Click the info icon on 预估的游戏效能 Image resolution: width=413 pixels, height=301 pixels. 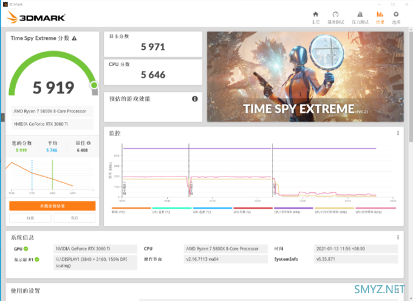pos(194,99)
